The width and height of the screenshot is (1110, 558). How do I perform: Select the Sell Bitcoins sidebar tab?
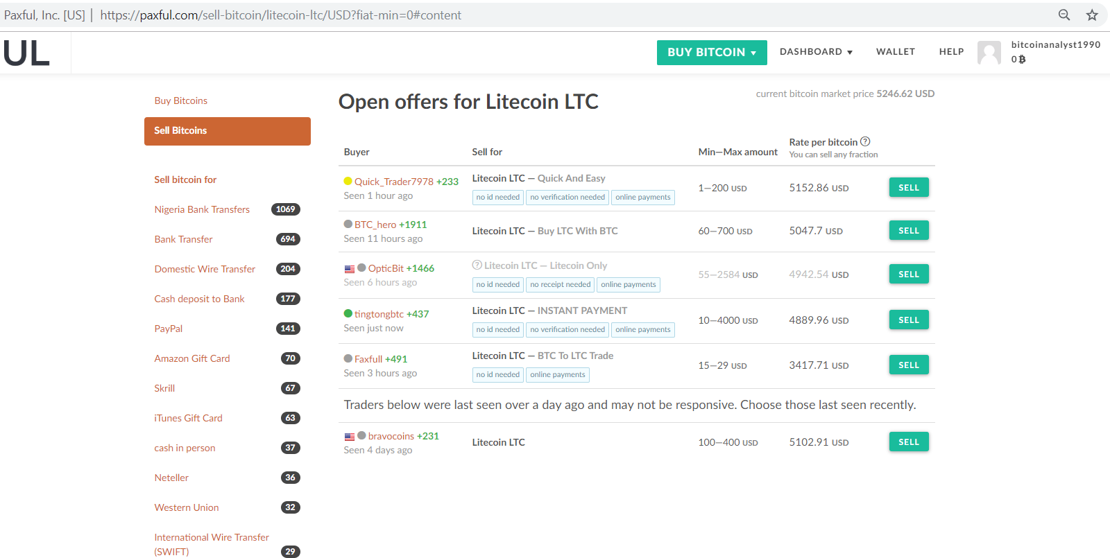(x=228, y=131)
